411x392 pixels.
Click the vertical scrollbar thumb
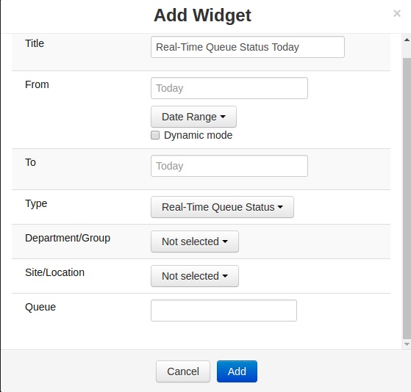(x=407, y=198)
